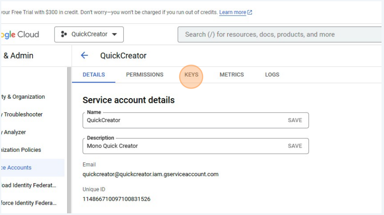Go back using the blue arrow

coord(84,56)
